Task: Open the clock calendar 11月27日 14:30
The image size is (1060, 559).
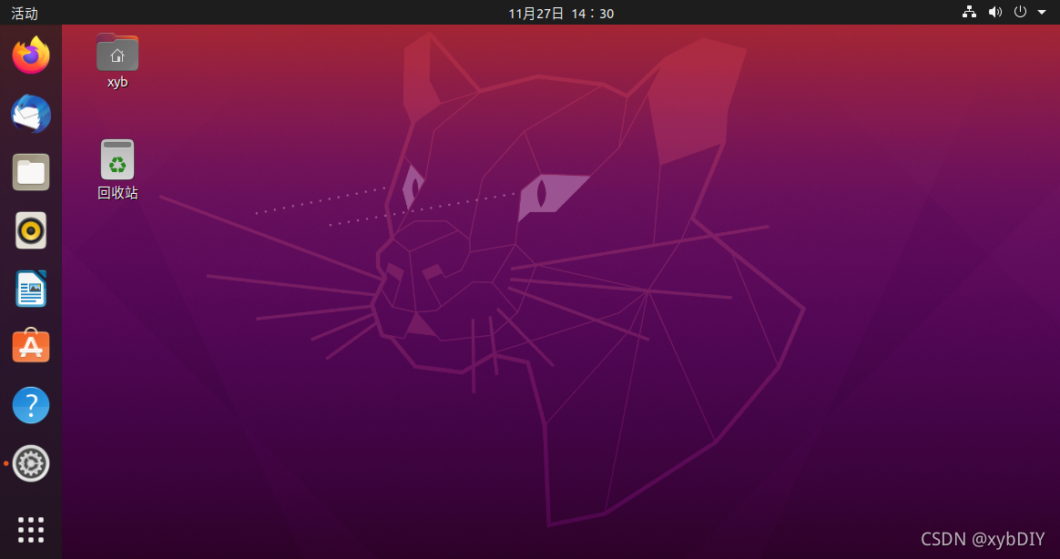Action: click(x=561, y=13)
